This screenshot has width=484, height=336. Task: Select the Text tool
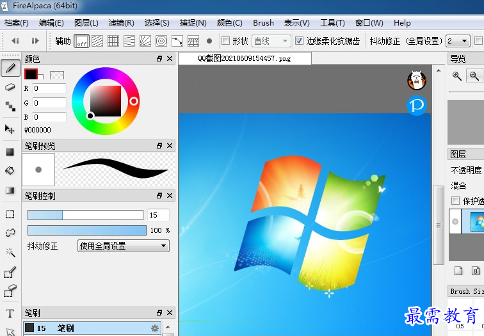tap(10, 314)
